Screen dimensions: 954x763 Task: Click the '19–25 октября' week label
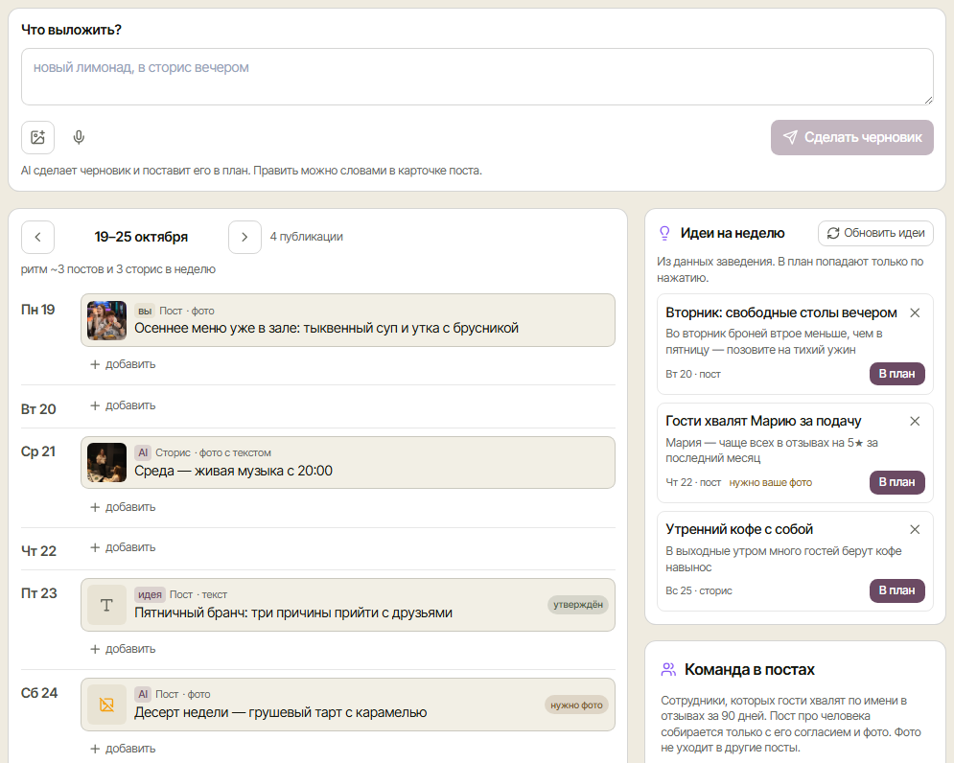click(141, 237)
